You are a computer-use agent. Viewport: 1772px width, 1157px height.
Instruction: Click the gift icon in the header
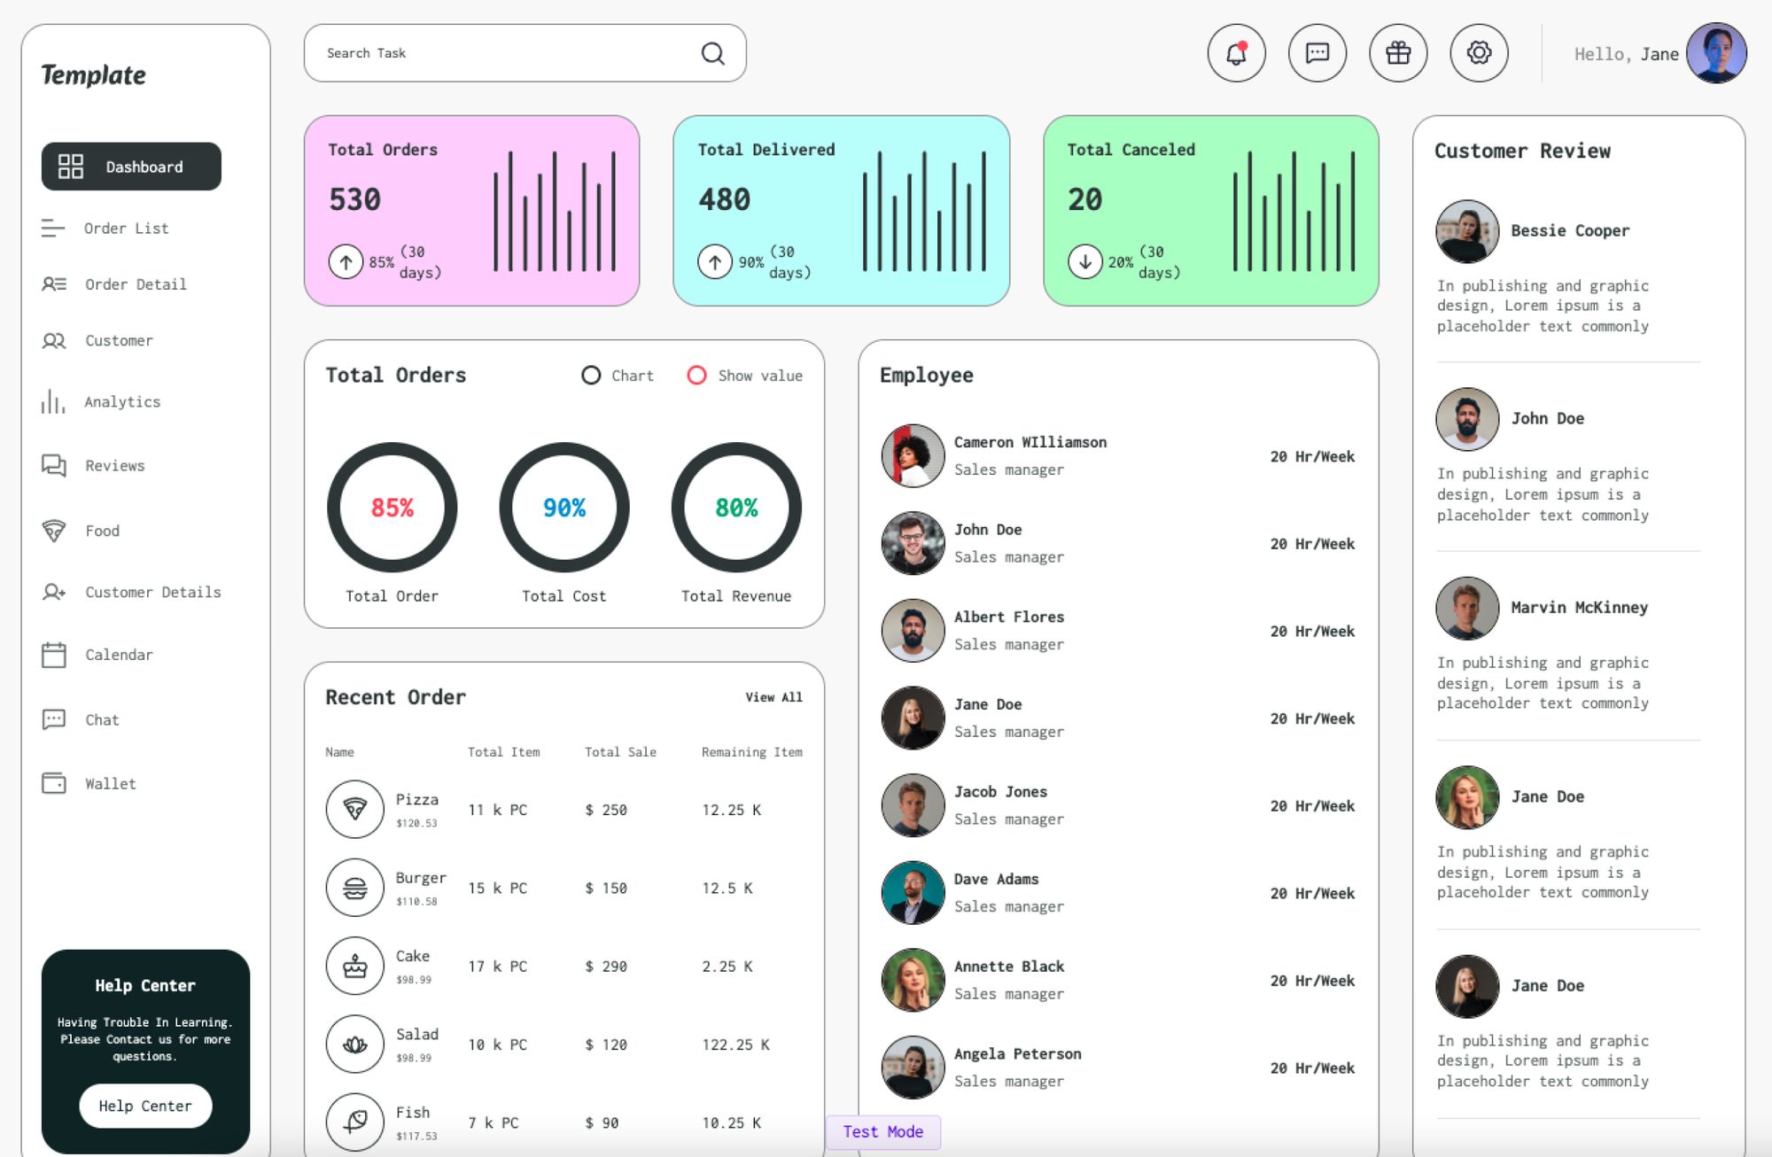pos(1398,53)
